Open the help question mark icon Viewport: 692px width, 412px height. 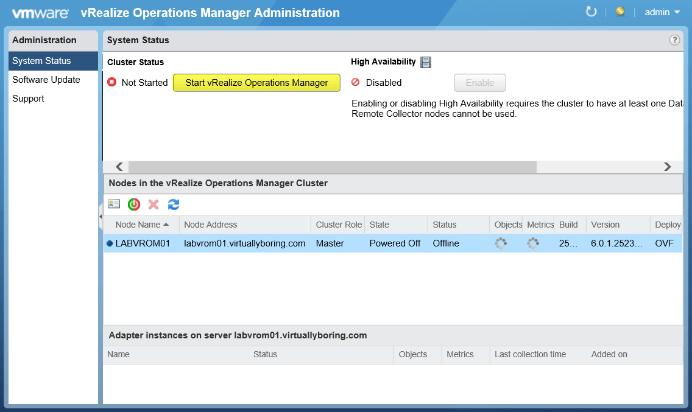pyautogui.click(x=674, y=40)
